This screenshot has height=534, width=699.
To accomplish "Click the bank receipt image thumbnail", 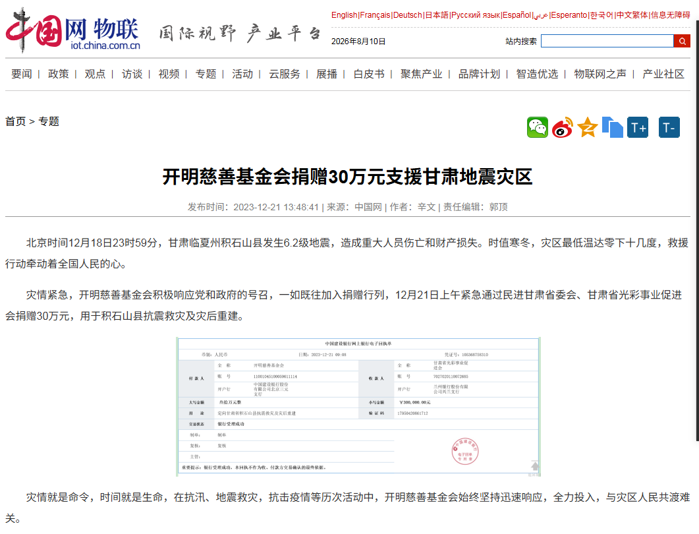I will point(358,407).
